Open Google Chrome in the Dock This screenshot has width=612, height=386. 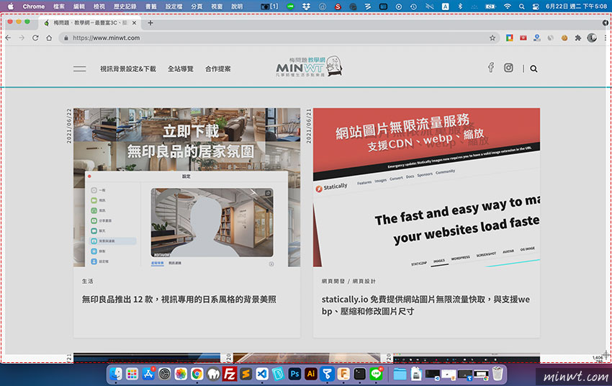(x=197, y=374)
